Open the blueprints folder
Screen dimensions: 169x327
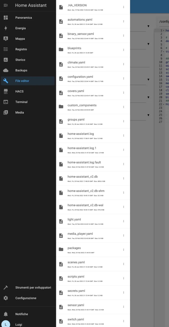93,50
